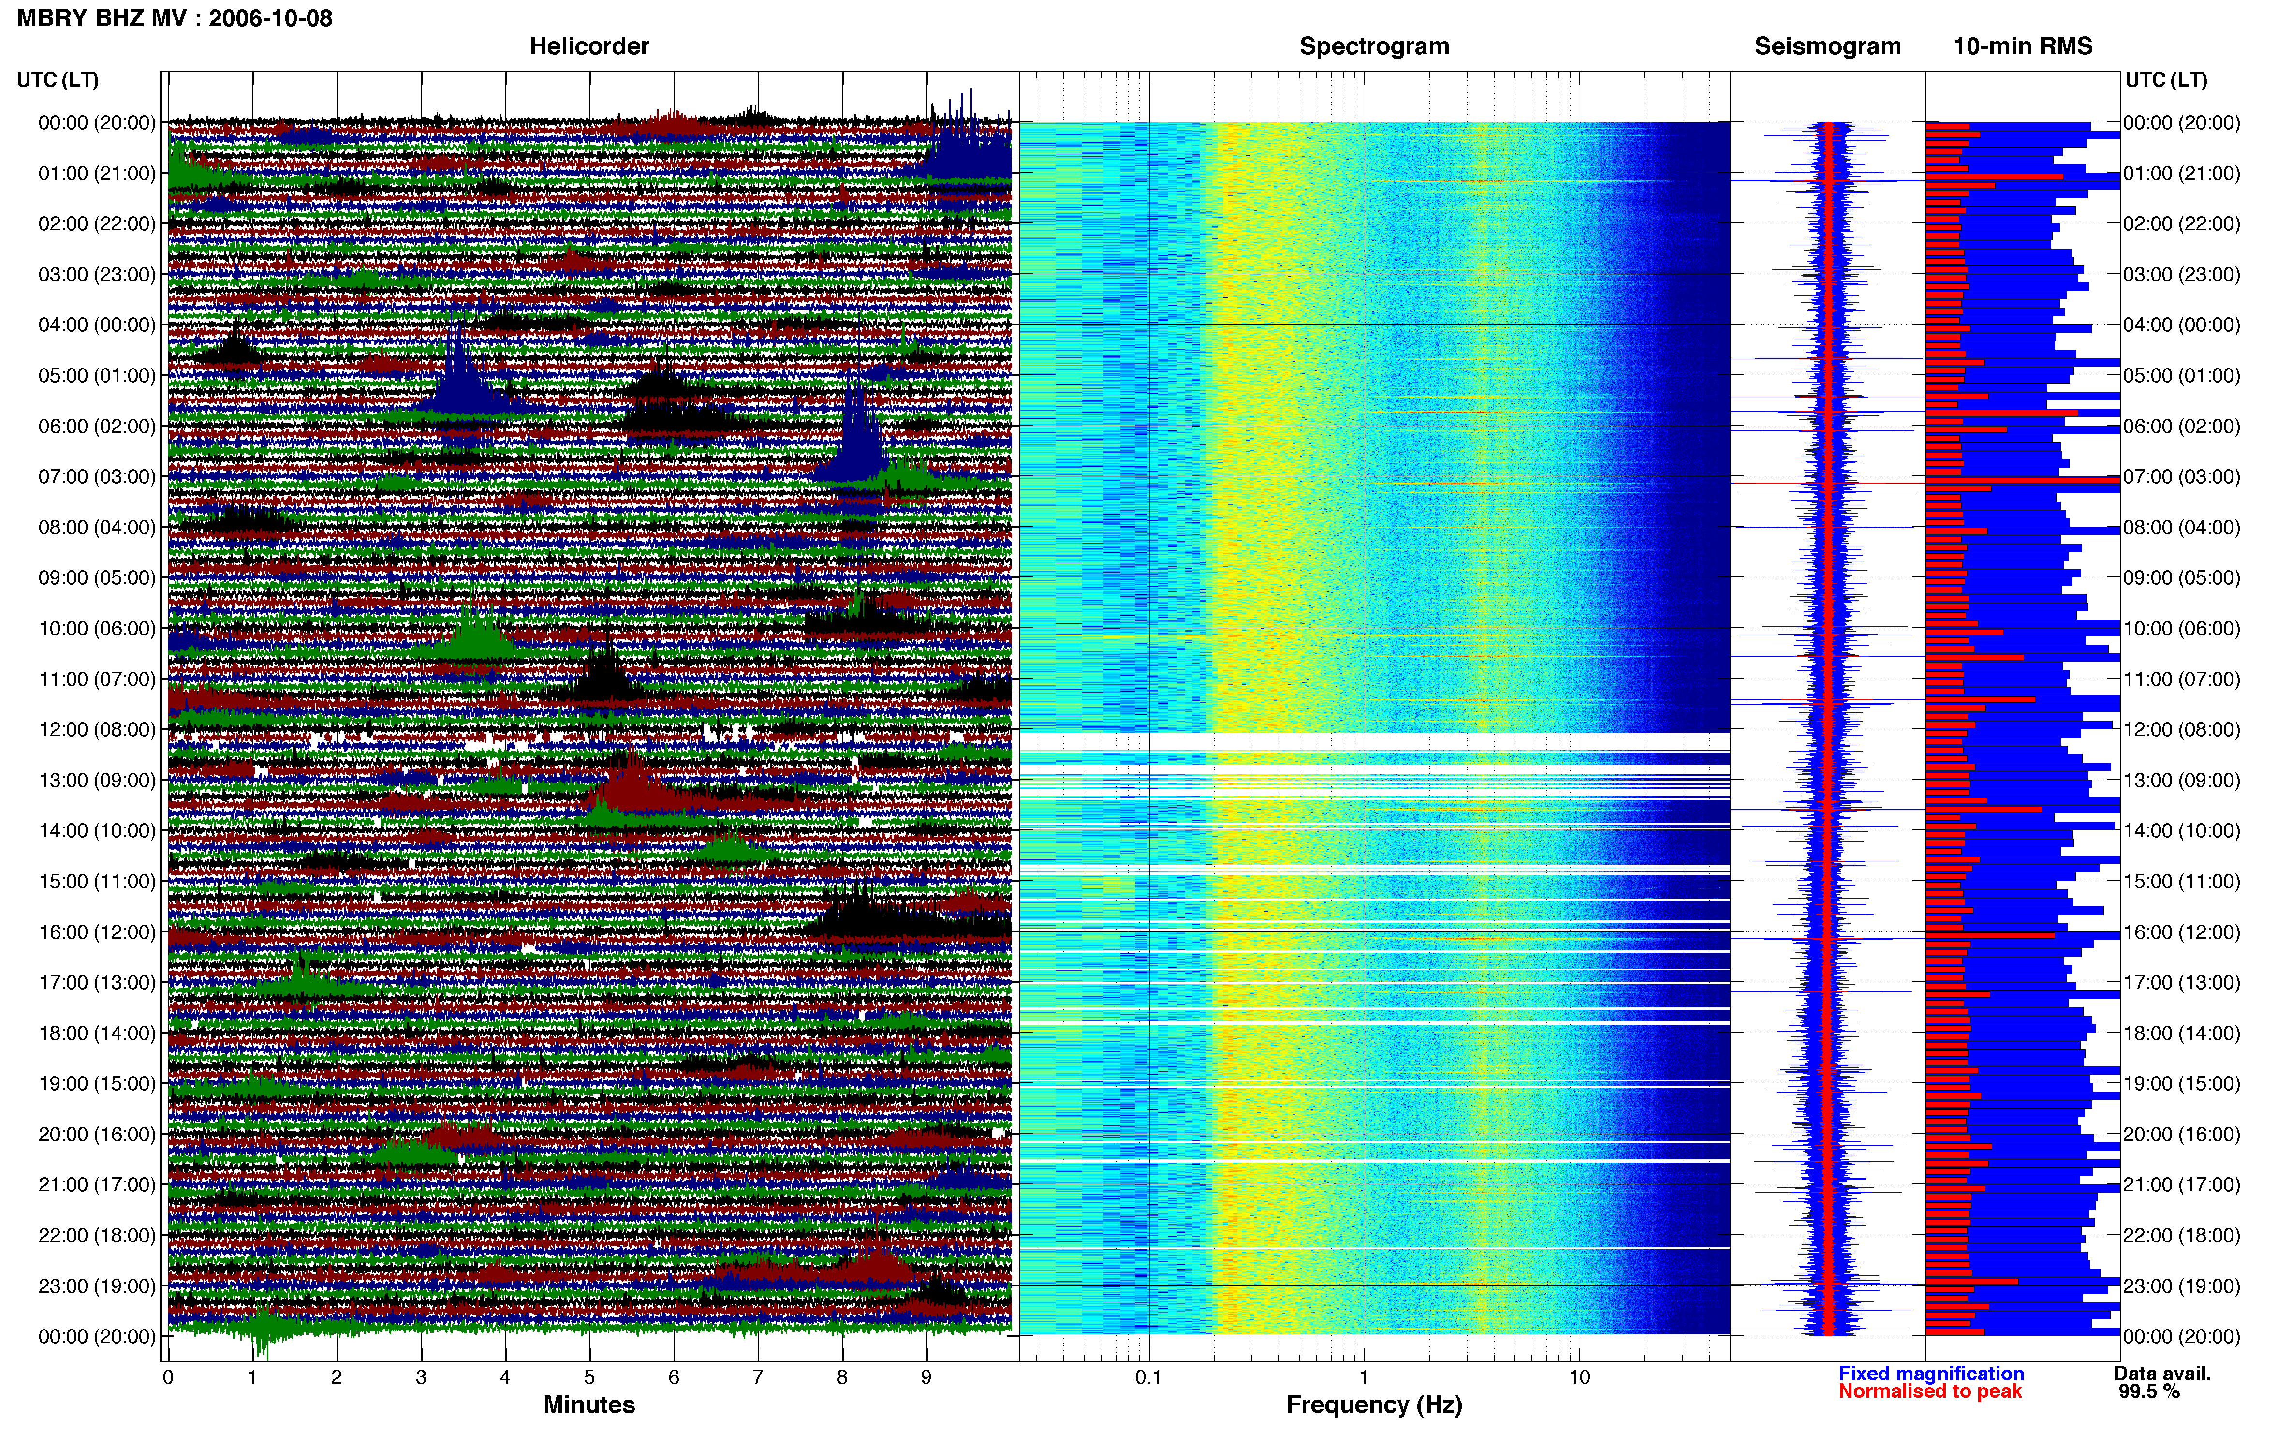Viewport: 2292px width, 1433px height.
Task: Click the 'Minutes' axis label
Action: click(589, 1403)
